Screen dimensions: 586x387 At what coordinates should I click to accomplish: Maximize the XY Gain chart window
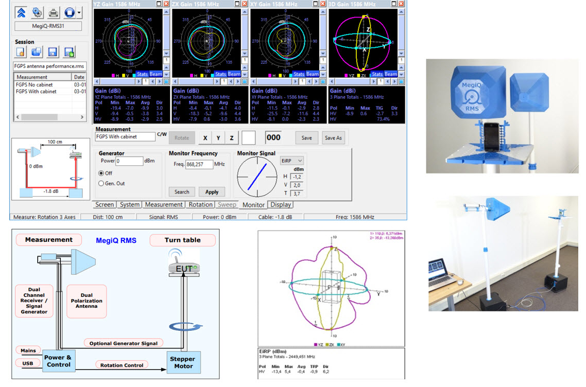point(316,4)
